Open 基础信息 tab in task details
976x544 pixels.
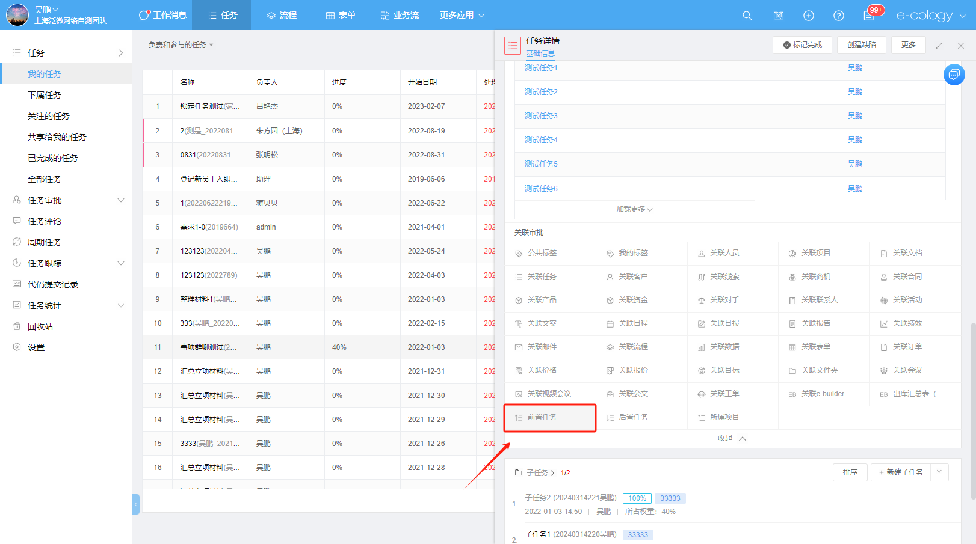(x=540, y=53)
